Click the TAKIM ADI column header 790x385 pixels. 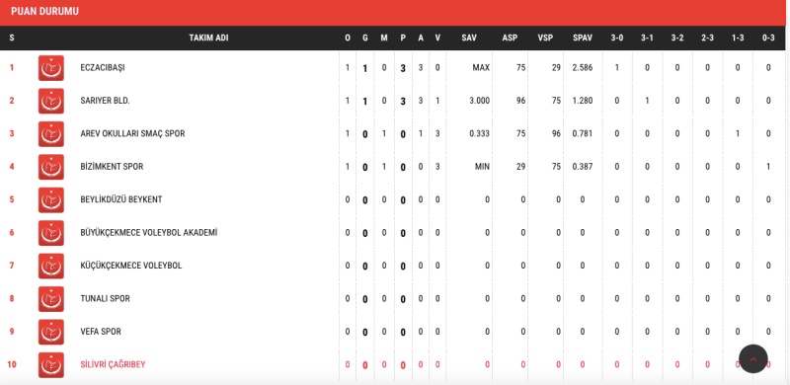click(208, 38)
